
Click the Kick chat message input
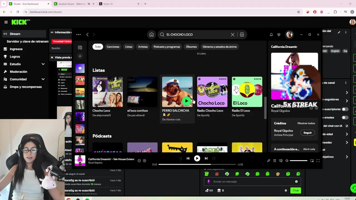click(x=252, y=182)
